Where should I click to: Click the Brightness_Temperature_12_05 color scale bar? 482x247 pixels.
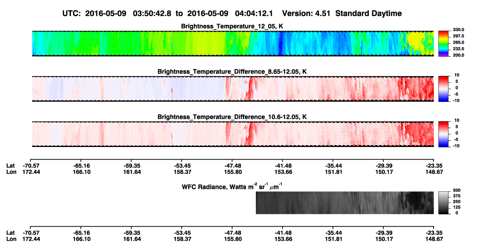tap(443, 44)
